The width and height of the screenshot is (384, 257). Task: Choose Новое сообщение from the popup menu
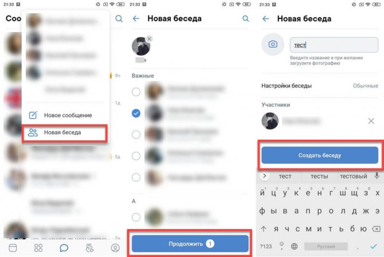65,115
